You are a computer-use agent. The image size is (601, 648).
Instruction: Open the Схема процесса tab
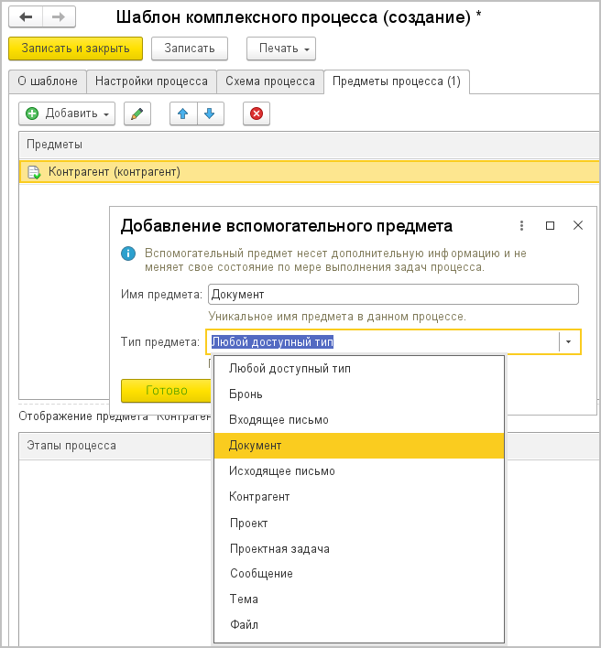(270, 81)
